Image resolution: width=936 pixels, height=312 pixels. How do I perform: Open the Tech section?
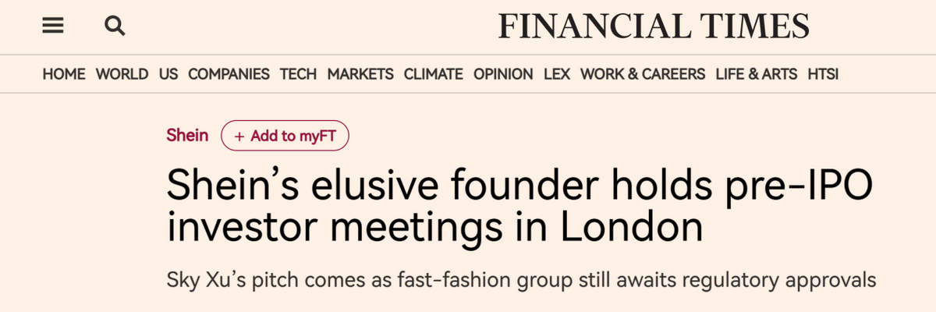coord(298,74)
